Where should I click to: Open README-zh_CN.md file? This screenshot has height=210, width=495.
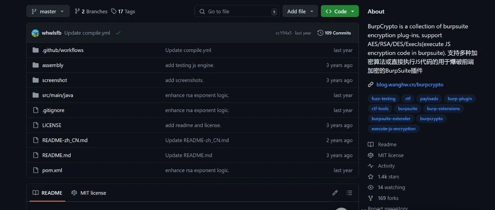pyautogui.click(x=65, y=140)
